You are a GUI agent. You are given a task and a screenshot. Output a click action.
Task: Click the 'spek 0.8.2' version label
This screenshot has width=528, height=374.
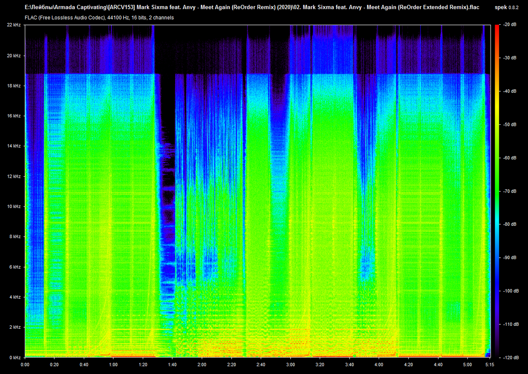coord(507,7)
